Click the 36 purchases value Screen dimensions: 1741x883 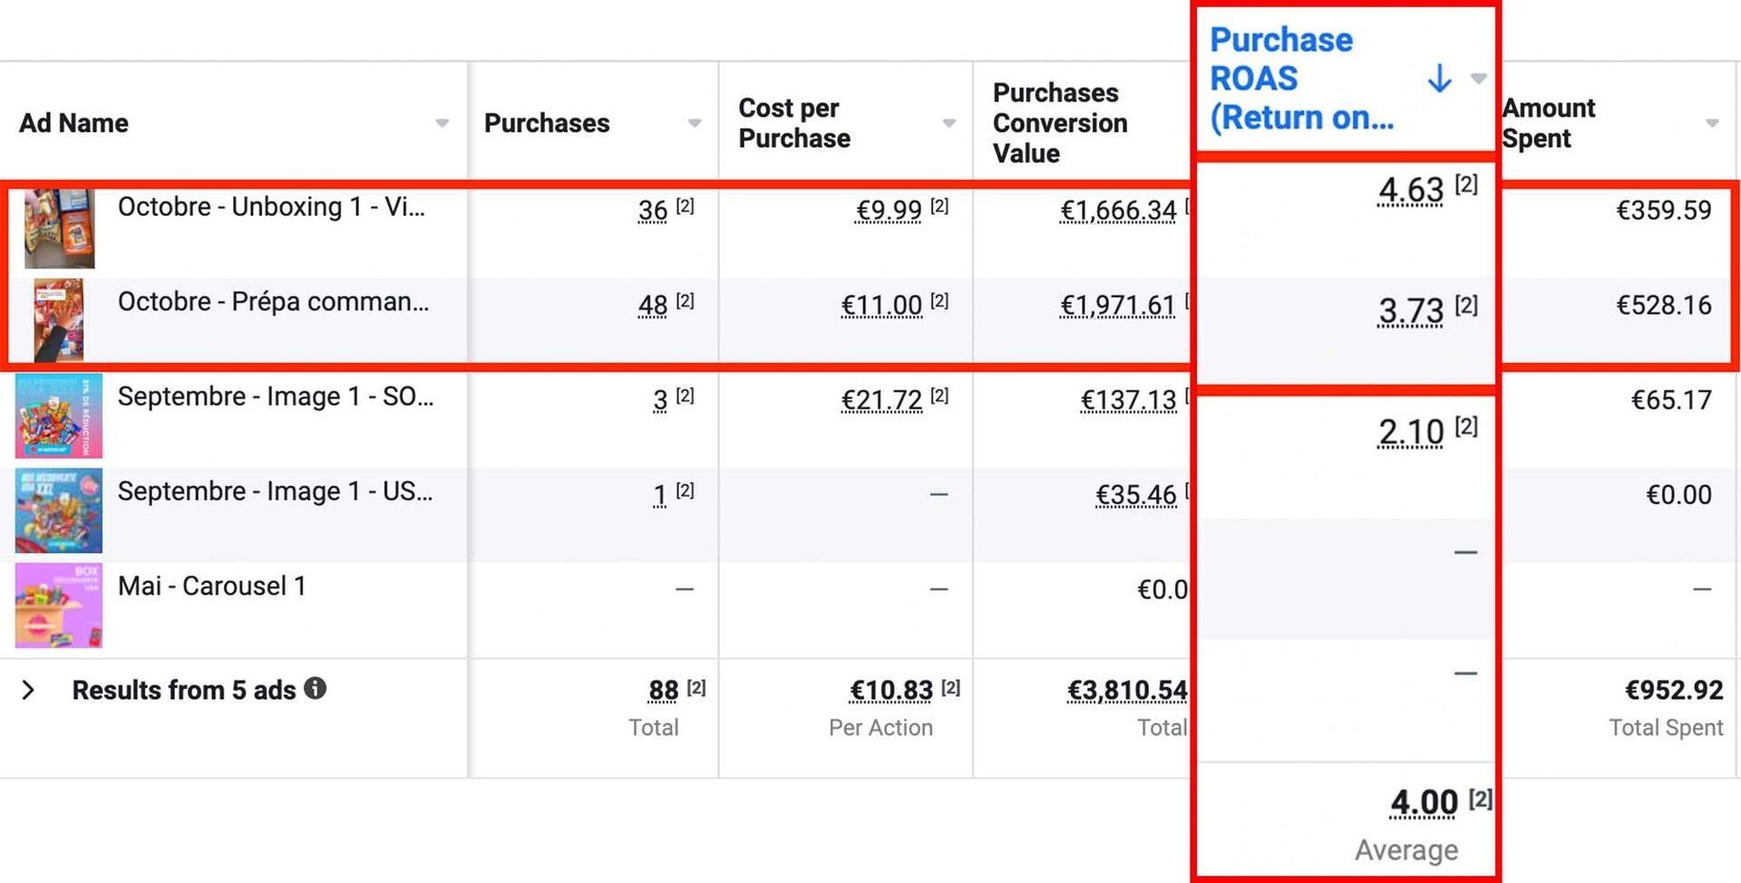coord(652,211)
